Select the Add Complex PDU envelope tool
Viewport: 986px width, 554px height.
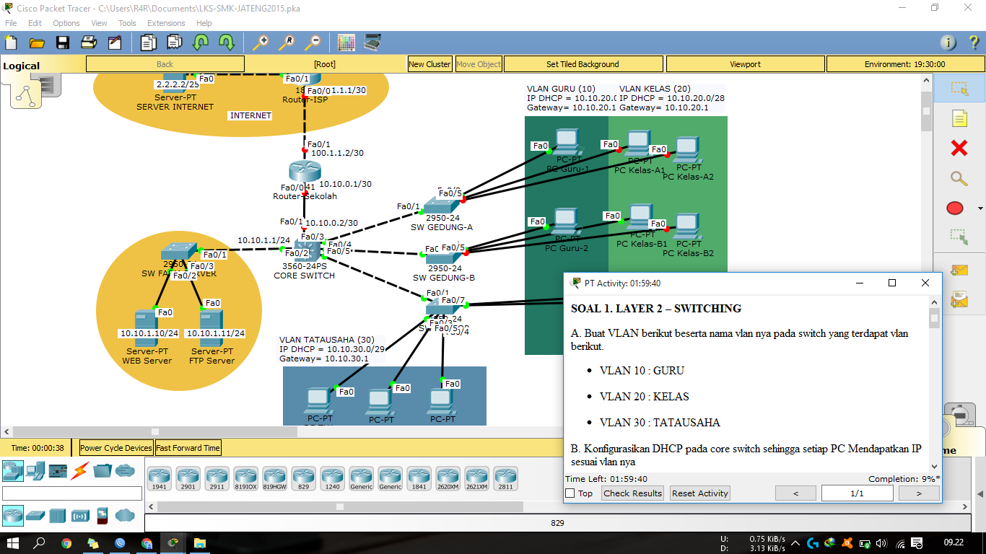pos(959,299)
